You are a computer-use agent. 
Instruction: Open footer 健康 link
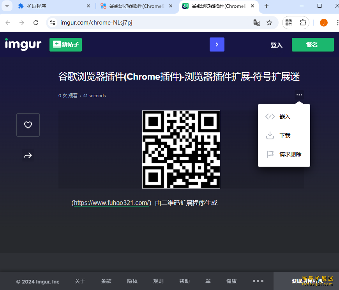pyautogui.click(x=231, y=281)
